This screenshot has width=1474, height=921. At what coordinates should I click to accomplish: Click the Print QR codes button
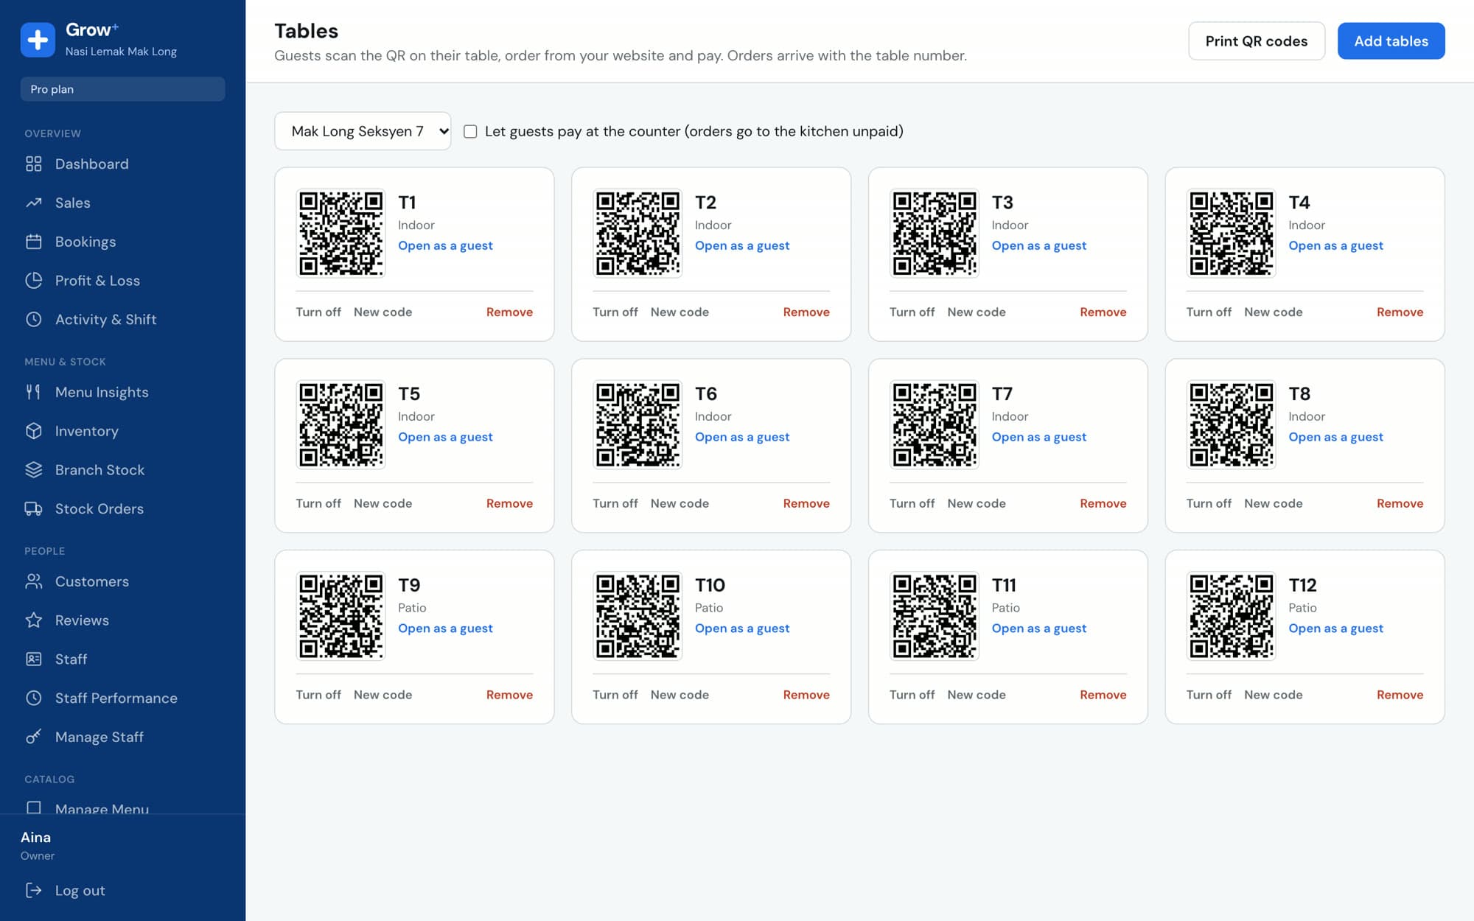pyautogui.click(x=1257, y=41)
